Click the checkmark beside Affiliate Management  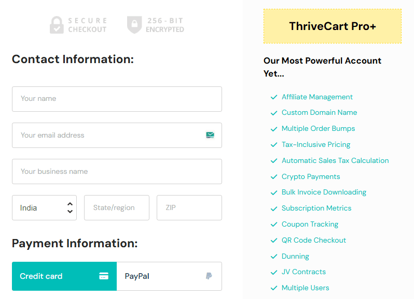pos(274,97)
